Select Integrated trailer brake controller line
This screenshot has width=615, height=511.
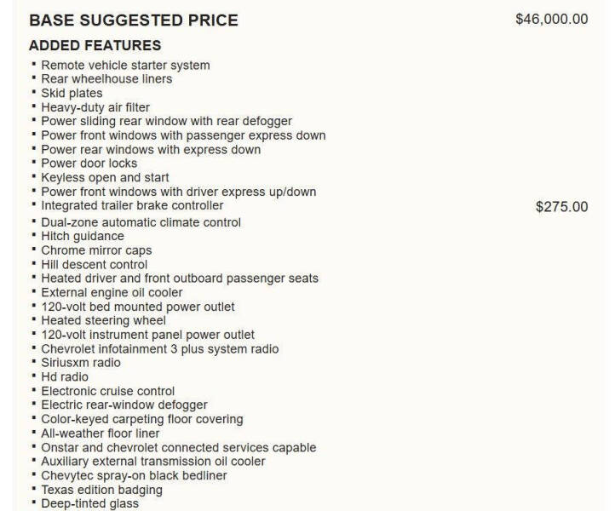coord(132,205)
